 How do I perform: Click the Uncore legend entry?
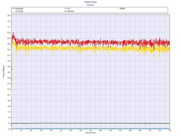pyautogui.click(x=69, y=11)
